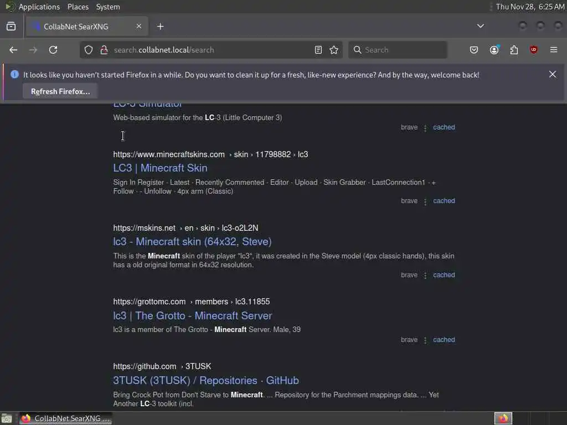Open options dots for LC3 Minecraft Skin result
567x425 pixels.
pos(425,201)
